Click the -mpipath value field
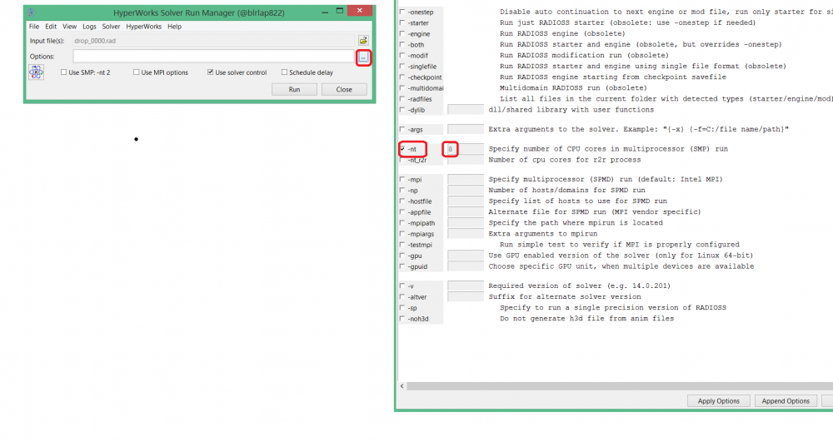 point(466,223)
